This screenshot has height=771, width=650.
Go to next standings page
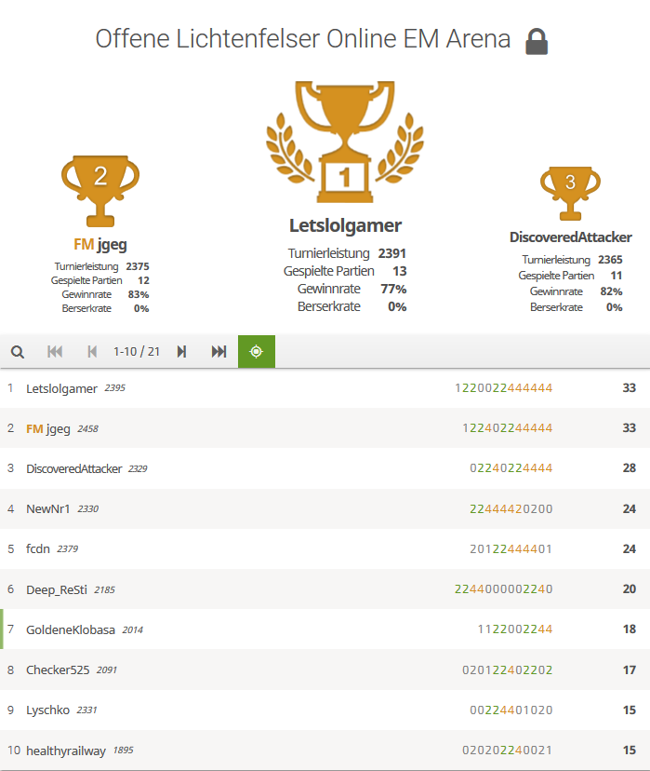tap(182, 351)
